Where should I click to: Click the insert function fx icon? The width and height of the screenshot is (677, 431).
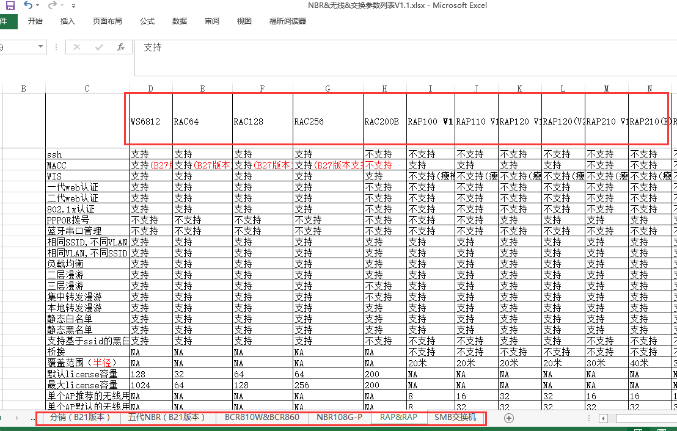121,47
